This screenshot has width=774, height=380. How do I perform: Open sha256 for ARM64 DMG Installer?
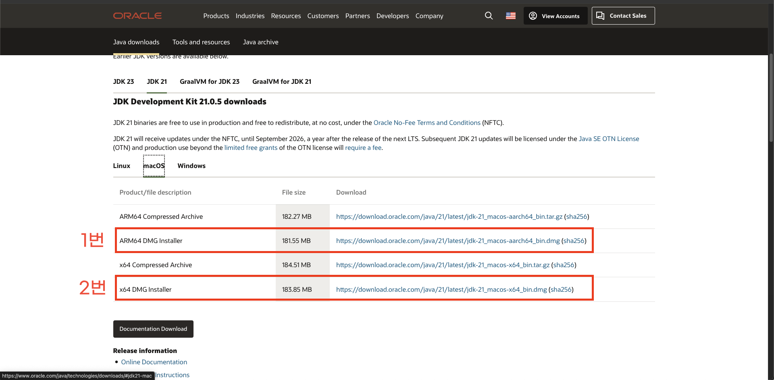pyautogui.click(x=574, y=241)
